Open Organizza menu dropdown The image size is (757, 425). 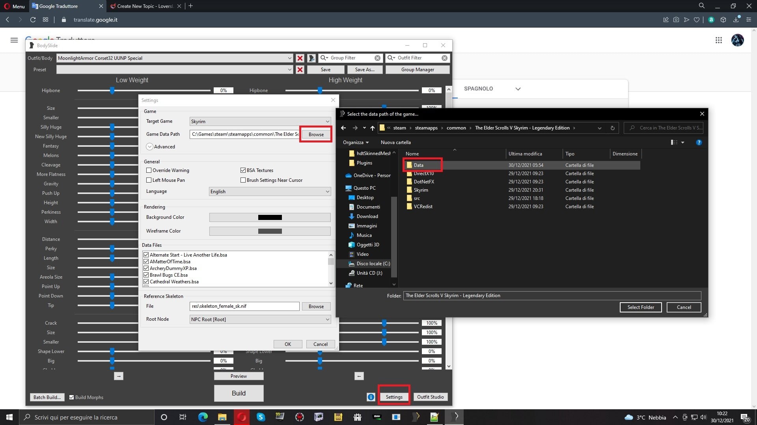click(356, 142)
